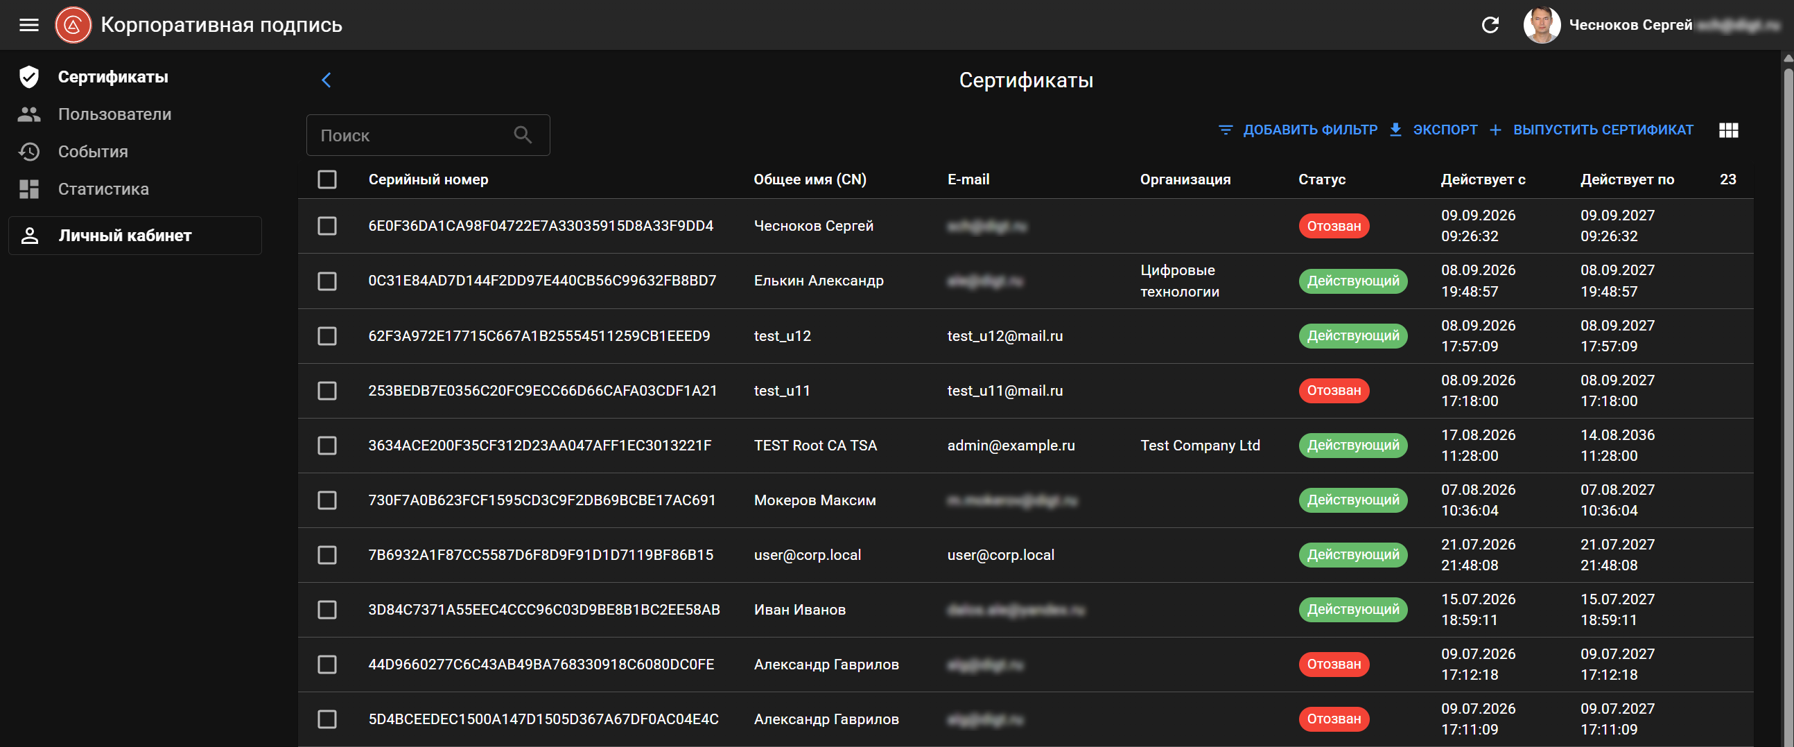Go back with the blue chevron arrow
This screenshot has height=747, width=1794.
(326, 80)
